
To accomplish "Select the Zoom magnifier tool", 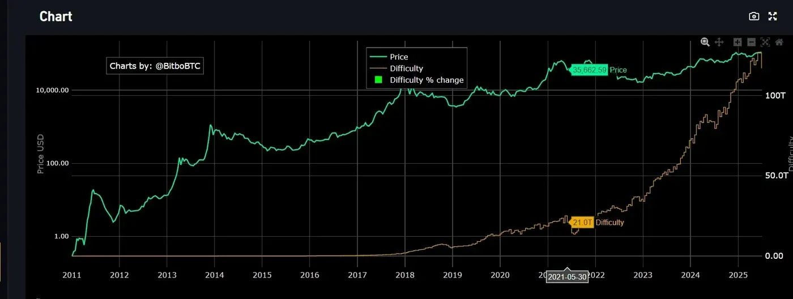I will tap(705, 42).
